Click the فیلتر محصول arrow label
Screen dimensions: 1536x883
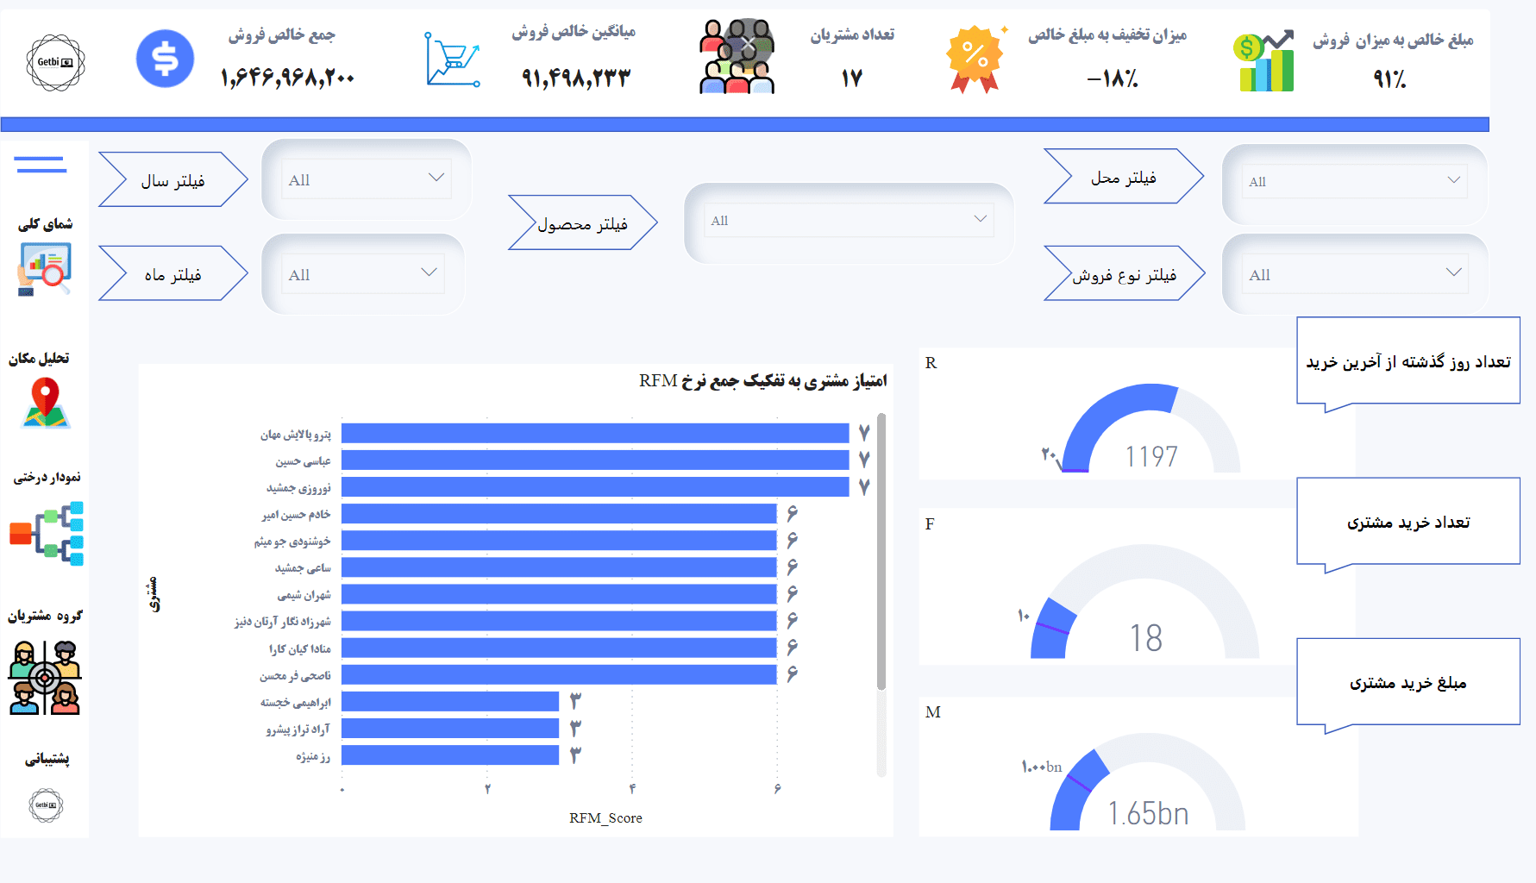pos(583,223)
